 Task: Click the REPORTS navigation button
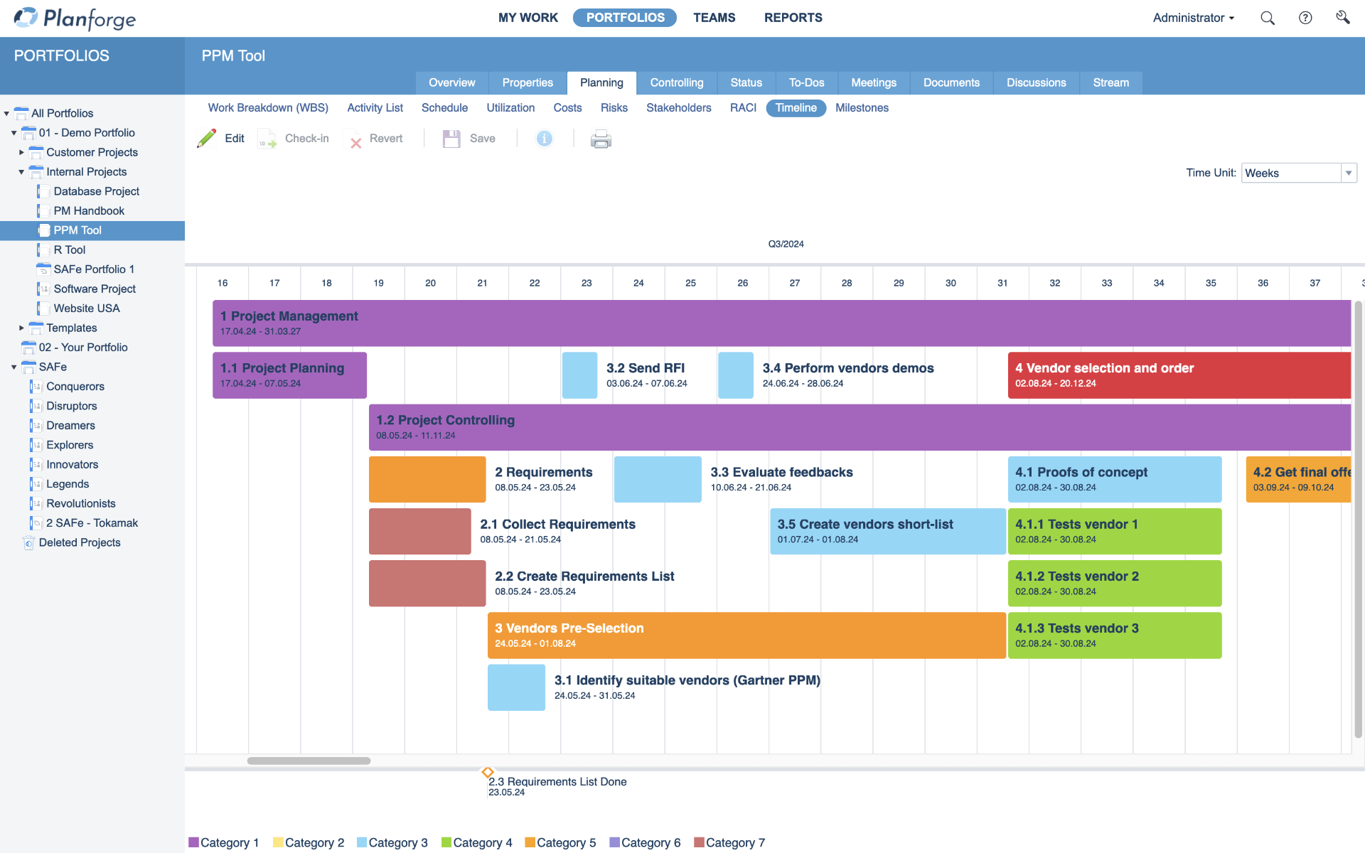pyautogui.click(x=792, y=17)
